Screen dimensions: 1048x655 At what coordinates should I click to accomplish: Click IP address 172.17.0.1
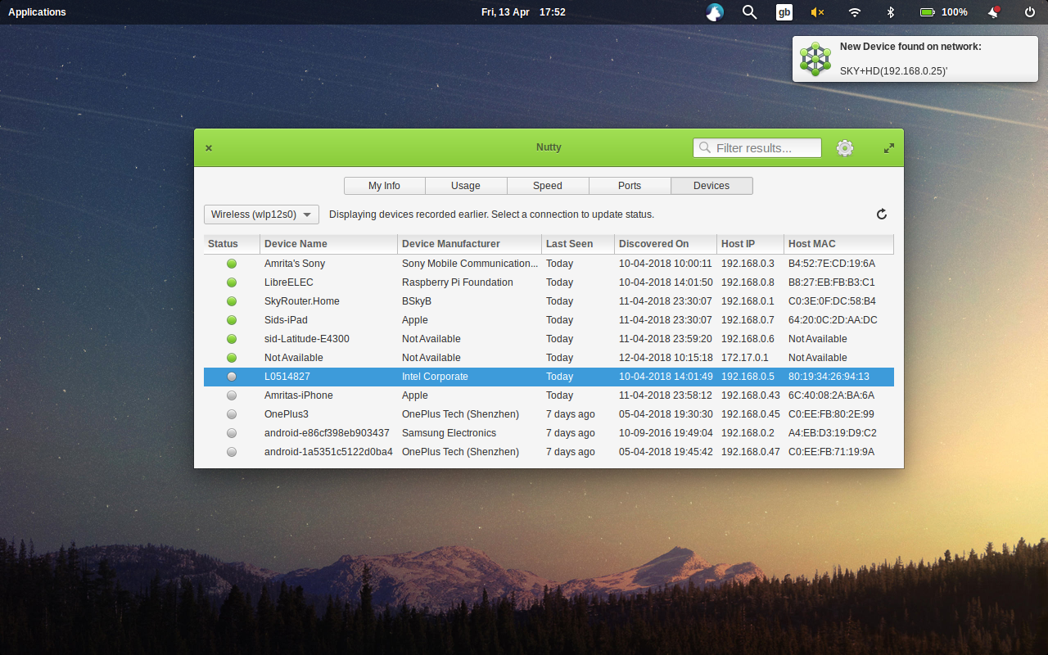[745, 358]
